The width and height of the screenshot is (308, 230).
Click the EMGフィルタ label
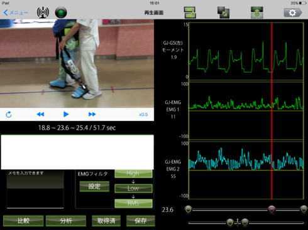point(92,174)
